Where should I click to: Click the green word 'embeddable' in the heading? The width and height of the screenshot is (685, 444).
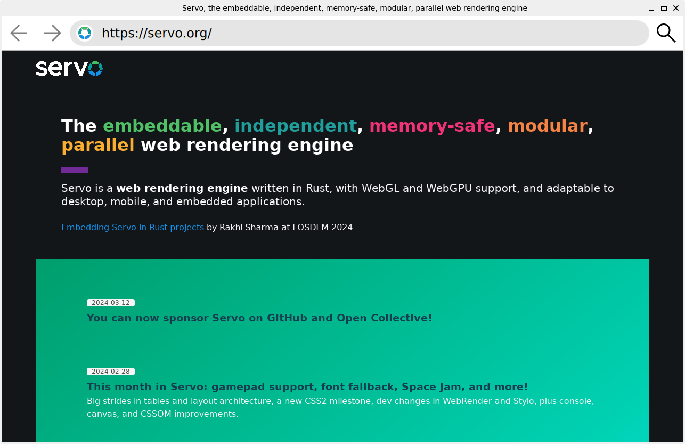coord(162,126)
